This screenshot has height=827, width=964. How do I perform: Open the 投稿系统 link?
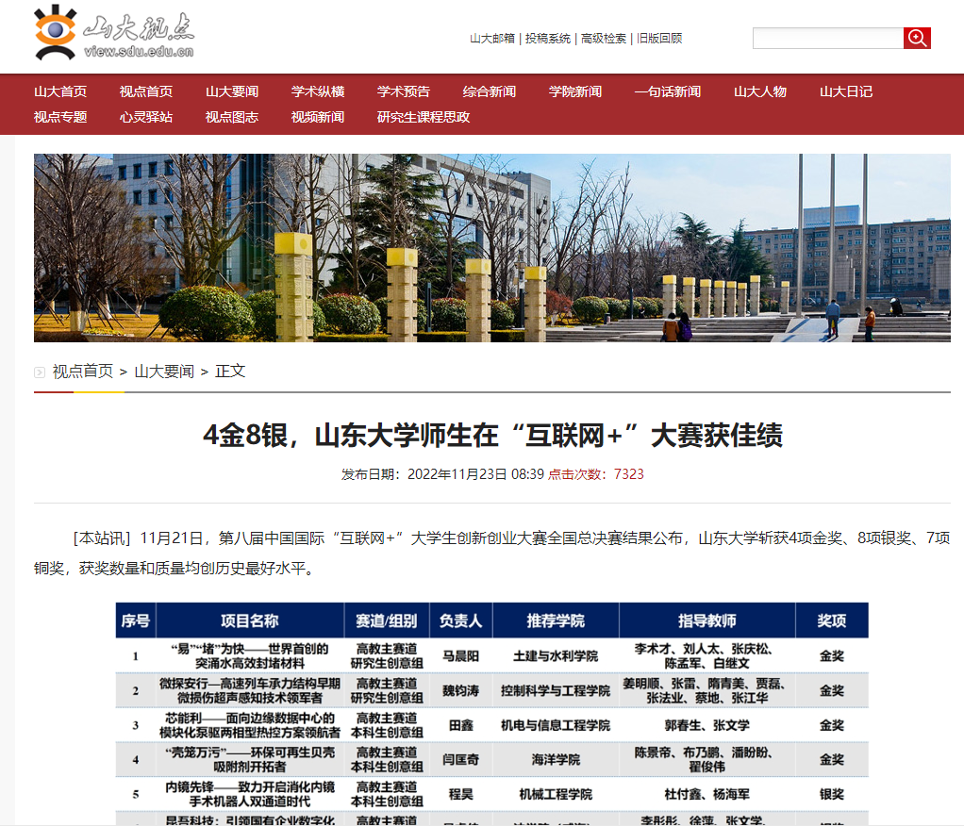point(547,38)
